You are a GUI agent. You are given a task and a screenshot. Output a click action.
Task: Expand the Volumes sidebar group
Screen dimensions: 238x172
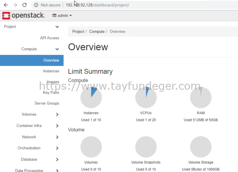[57, 115]
